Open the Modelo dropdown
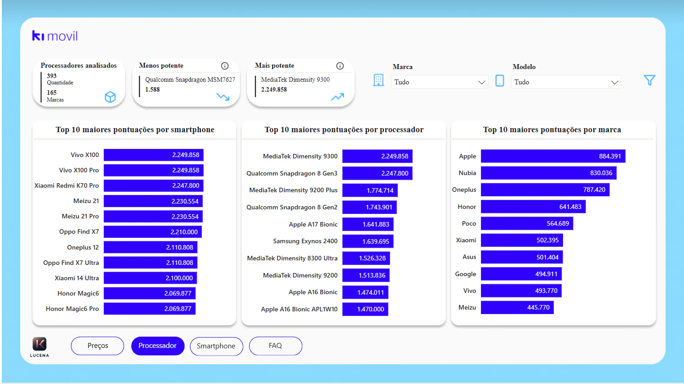The height and width of the screenshot is (384, 684). (x=566, y=82)
